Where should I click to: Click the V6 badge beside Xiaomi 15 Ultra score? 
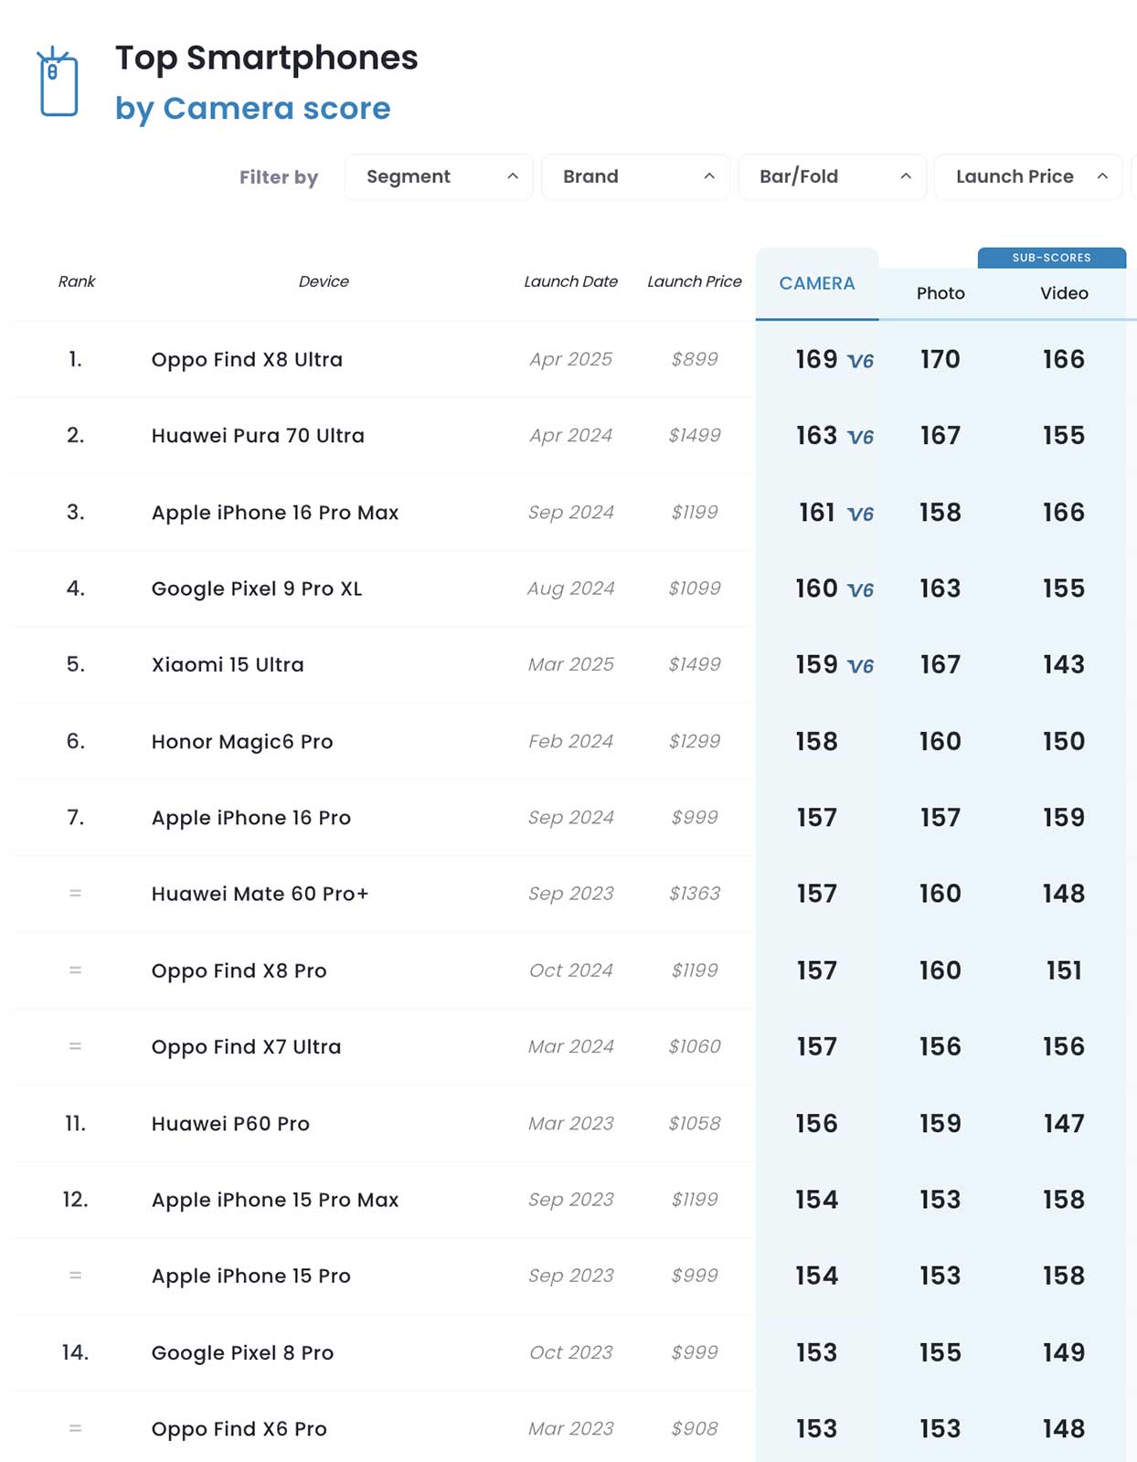[x=860, y=666]
